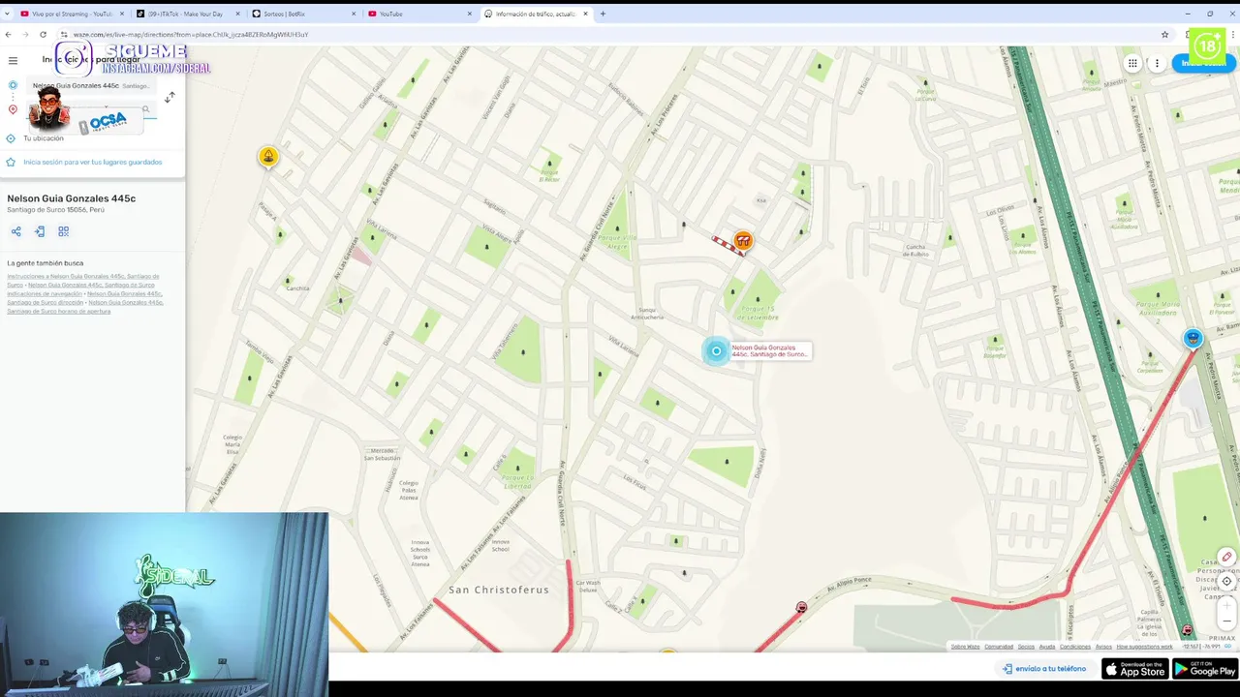The image size is (1240, 697).
Task: Select the Información de tráfico Waze tab
Action: [536, 14]
